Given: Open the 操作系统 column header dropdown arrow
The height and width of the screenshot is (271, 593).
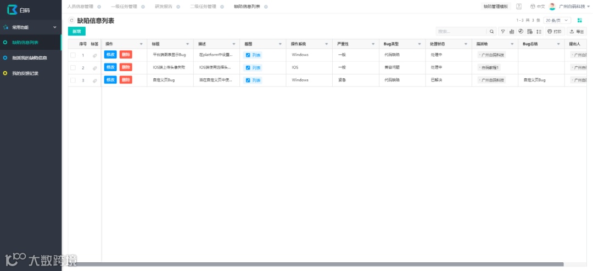Looking at the screenshot, I should click(x=327, y=44).
